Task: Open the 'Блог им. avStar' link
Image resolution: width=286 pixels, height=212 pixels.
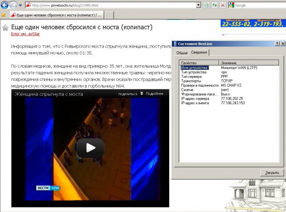Action: [x=26, y=34]
